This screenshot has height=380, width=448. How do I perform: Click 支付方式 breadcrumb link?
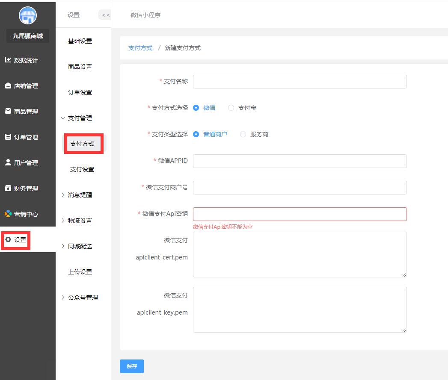coord(140,48)
